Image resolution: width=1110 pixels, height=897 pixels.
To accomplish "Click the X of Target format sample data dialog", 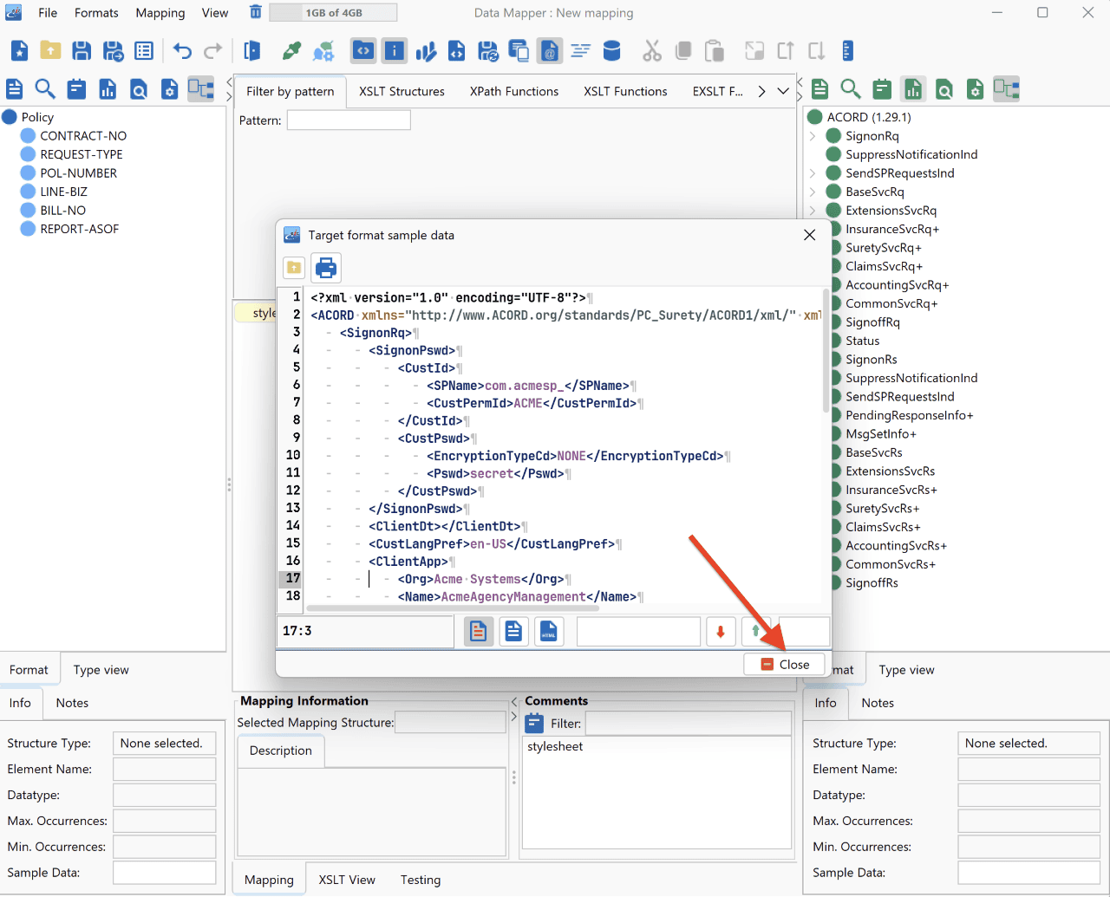I will pos(809,235).
